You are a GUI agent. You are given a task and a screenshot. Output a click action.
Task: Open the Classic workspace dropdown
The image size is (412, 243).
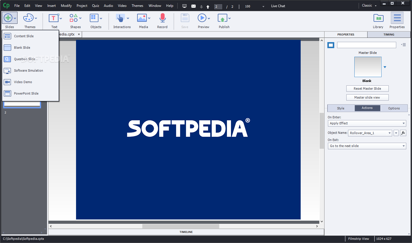pos(369,5)
